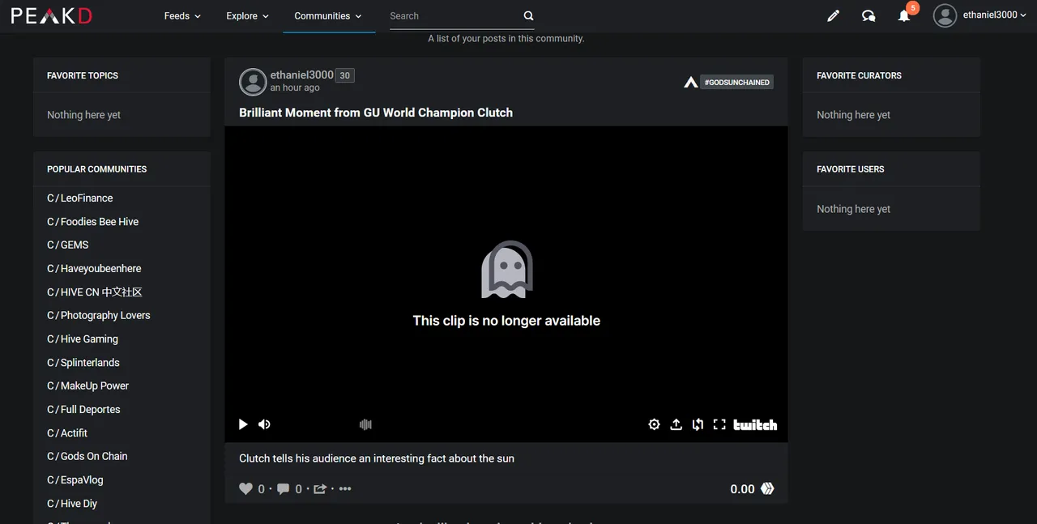The width and height of the screenshot is (1037, 524).
Task: Open the C/MakeUp Power community
Action: point(88,386)
